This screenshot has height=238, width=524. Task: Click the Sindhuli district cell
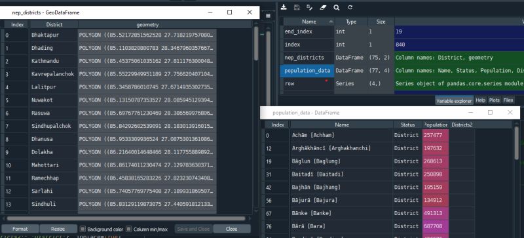coord(54,204)
